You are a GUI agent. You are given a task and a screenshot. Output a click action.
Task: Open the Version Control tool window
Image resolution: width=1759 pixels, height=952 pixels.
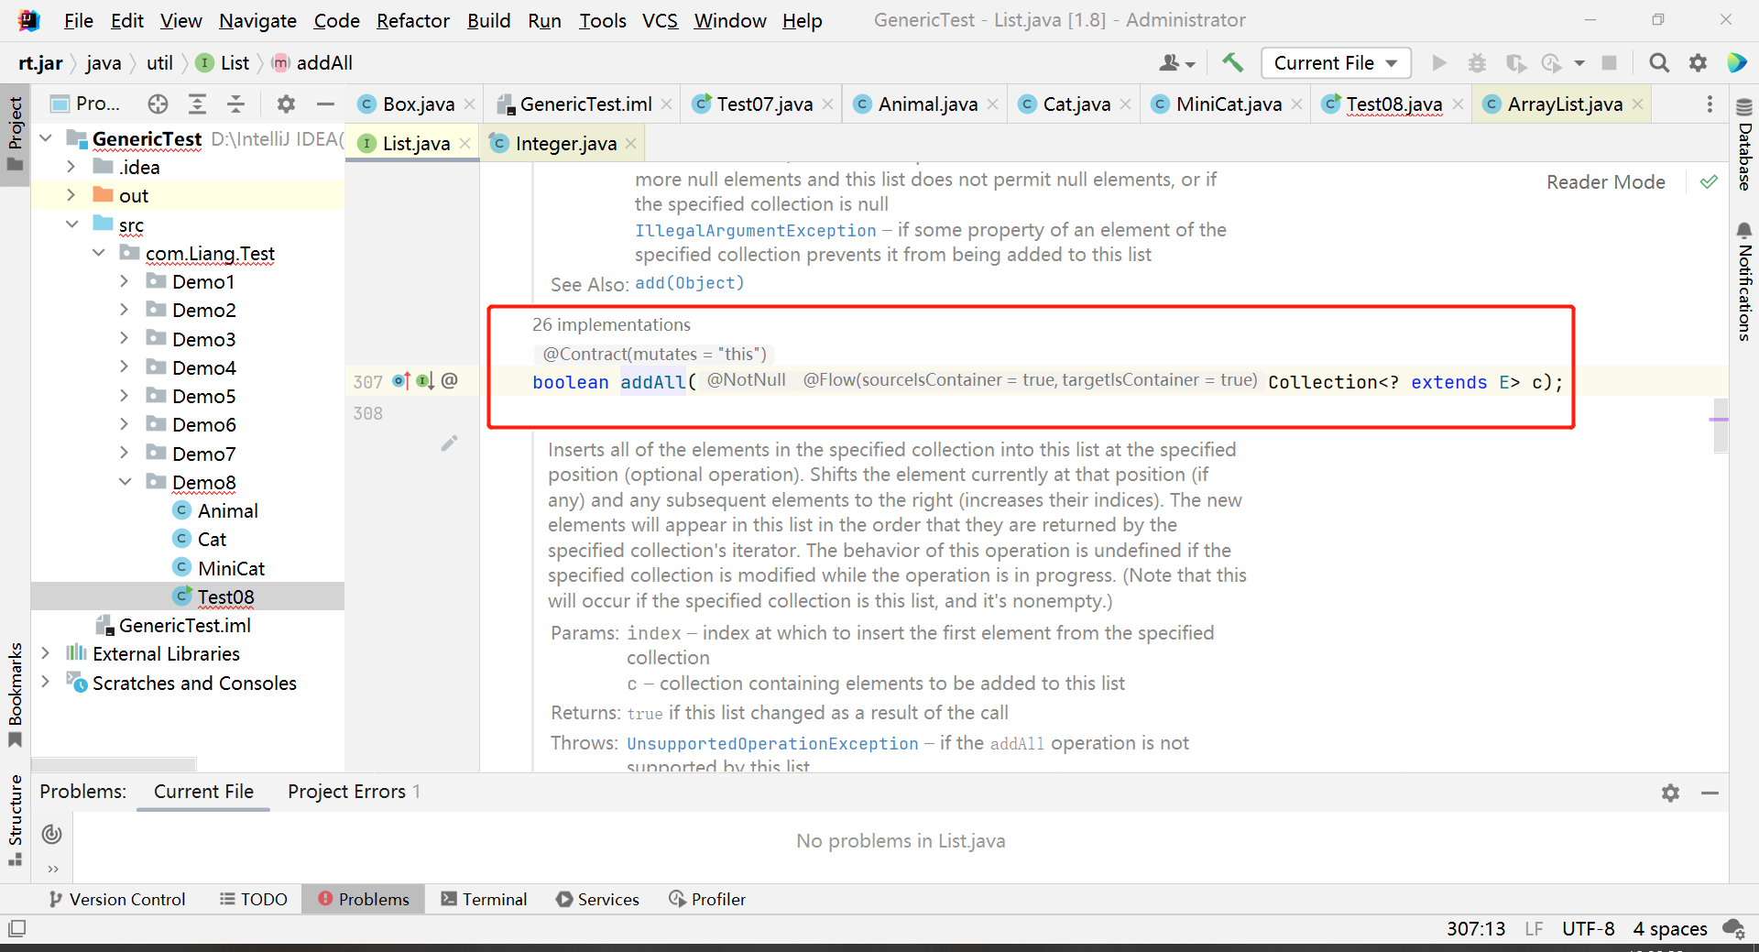[x=117, y=899]
